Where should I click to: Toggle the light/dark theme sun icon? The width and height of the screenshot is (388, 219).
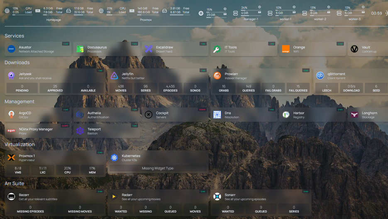[386, 13]
